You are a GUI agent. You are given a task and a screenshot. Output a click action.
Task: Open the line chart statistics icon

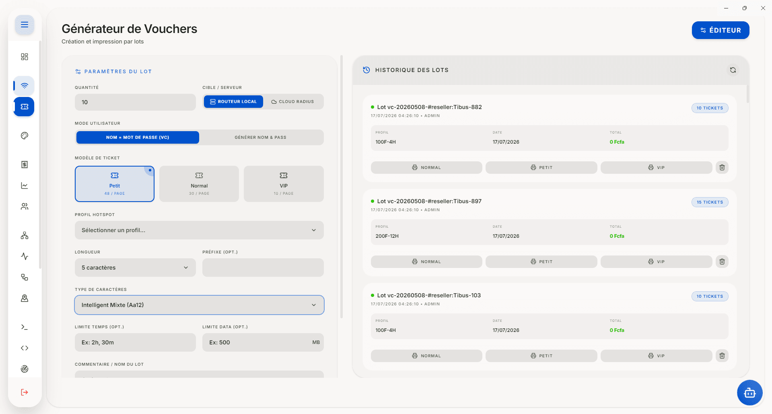[x=25, y=185]
